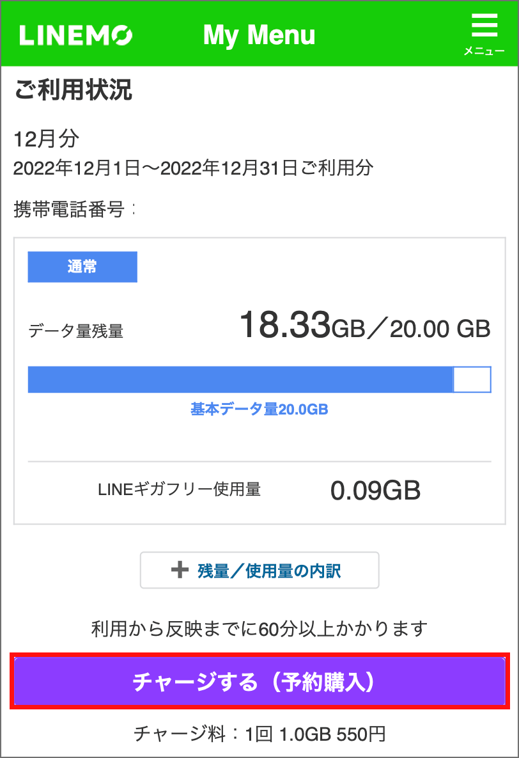Click the blue data remaining progress bar
The height and width of the screenshot is (758, 519).
240,379
